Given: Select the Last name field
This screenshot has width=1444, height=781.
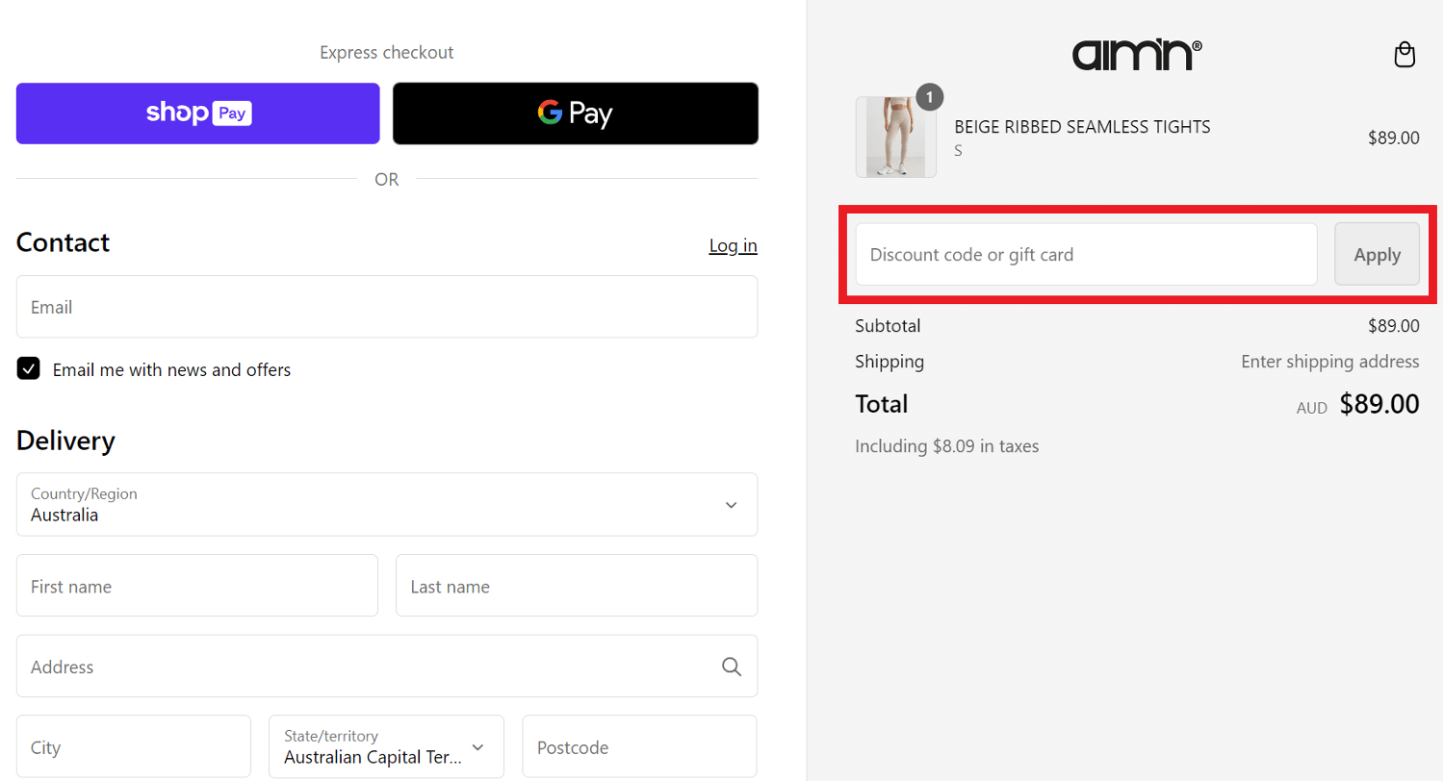Looking at the screenshot, I should pyautogui.click(x=577, y=586).
